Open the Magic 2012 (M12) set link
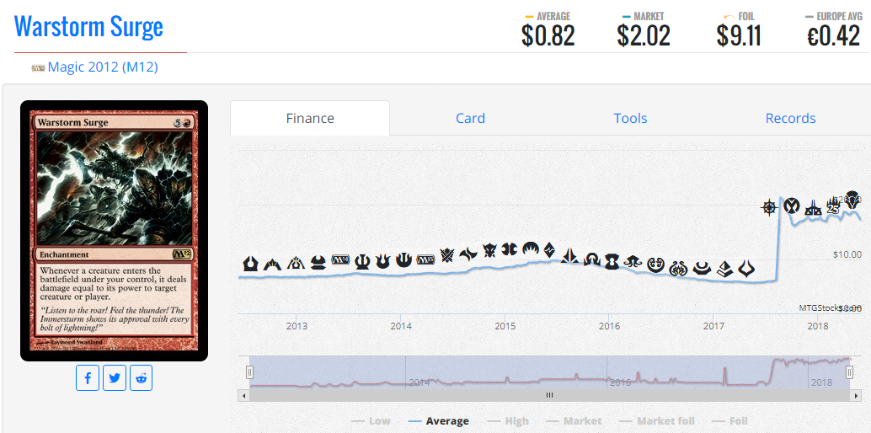This screenshot has width=871, height=433. pos(103,67)
